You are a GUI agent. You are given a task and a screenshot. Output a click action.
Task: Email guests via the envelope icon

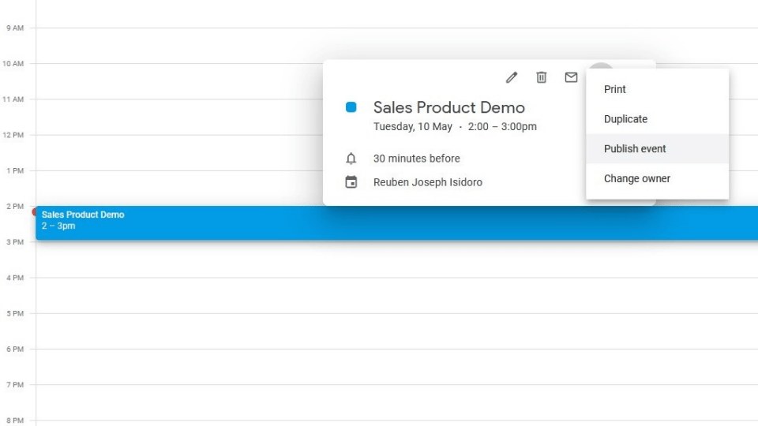[571, 77]
